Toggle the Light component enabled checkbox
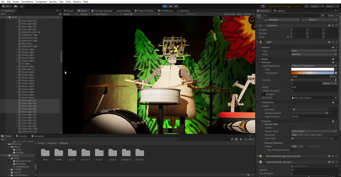This screenshot has height=177, width=341. pyautogui.click(x=264, y=42)
